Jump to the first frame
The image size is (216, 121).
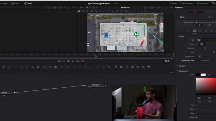coord(59,61)
